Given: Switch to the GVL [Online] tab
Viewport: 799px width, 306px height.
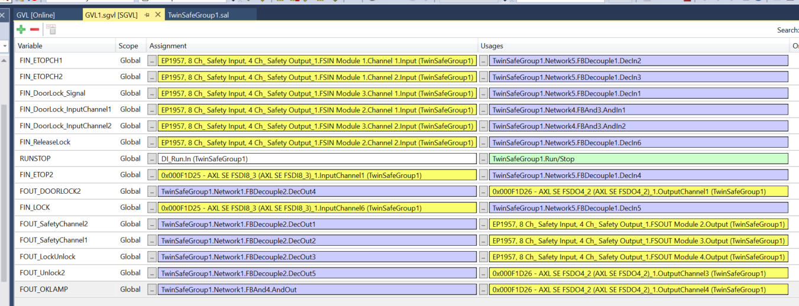Looking at the screenshot, I should pyautogui.click(x=35, y=15).
